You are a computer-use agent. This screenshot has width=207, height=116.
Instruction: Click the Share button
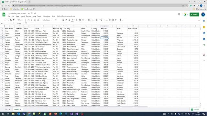pos(194,15)
